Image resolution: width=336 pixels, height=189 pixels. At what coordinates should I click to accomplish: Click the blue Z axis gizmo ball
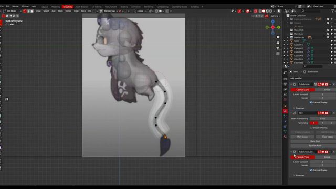pos(273,22)
